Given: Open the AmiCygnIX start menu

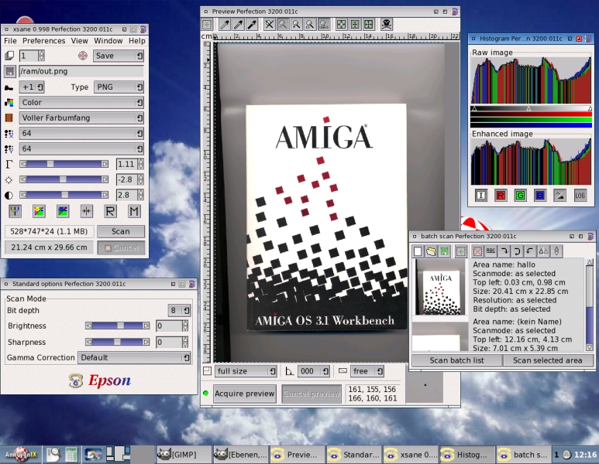Looking at the screenshot, I should click(21, 455).
